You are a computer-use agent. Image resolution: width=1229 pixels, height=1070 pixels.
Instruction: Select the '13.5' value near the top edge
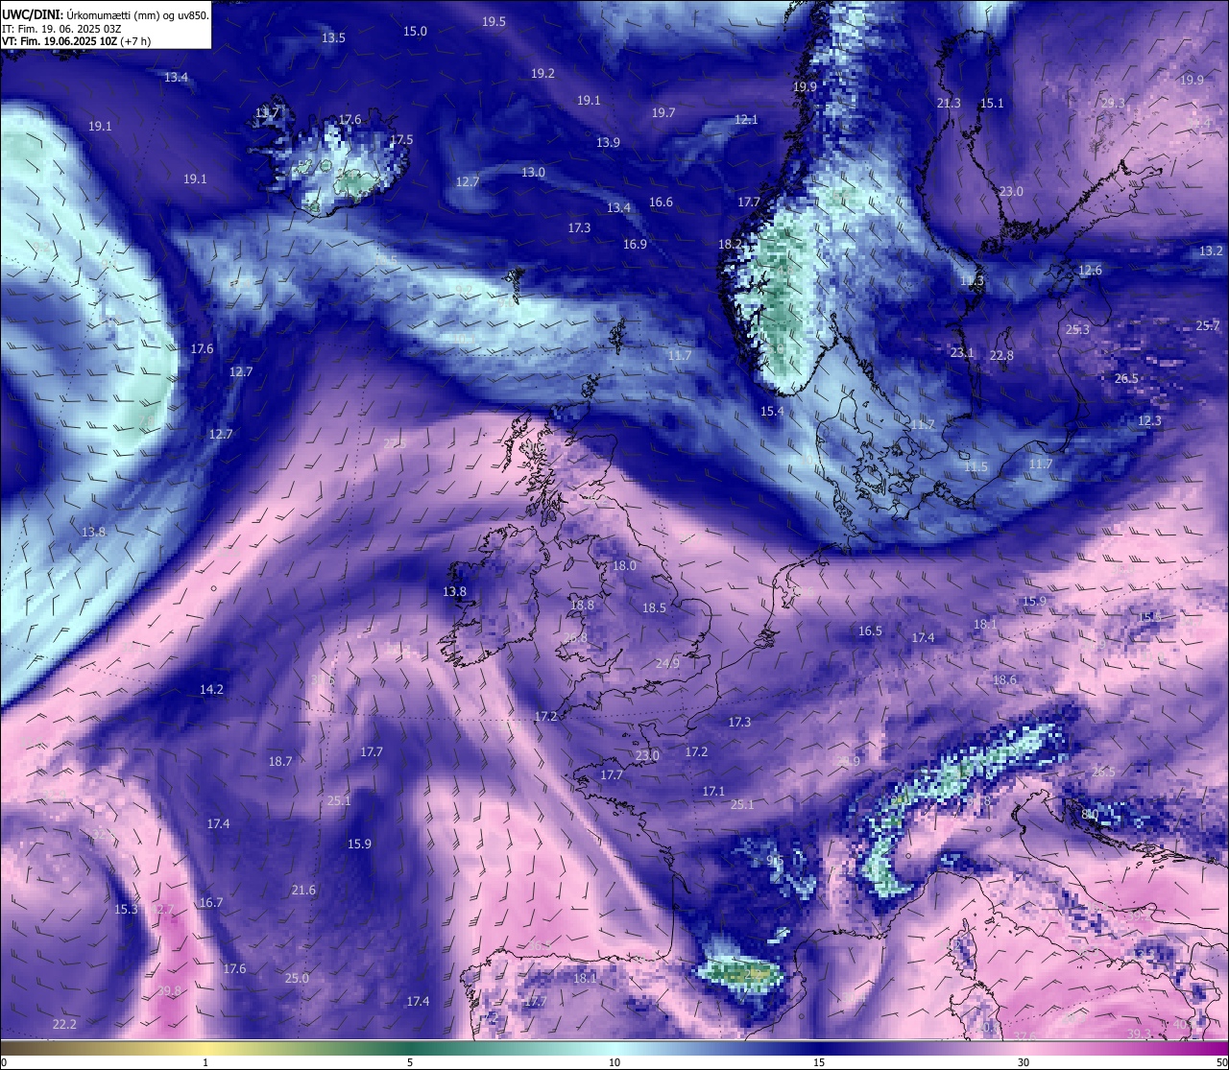(333, 38)
